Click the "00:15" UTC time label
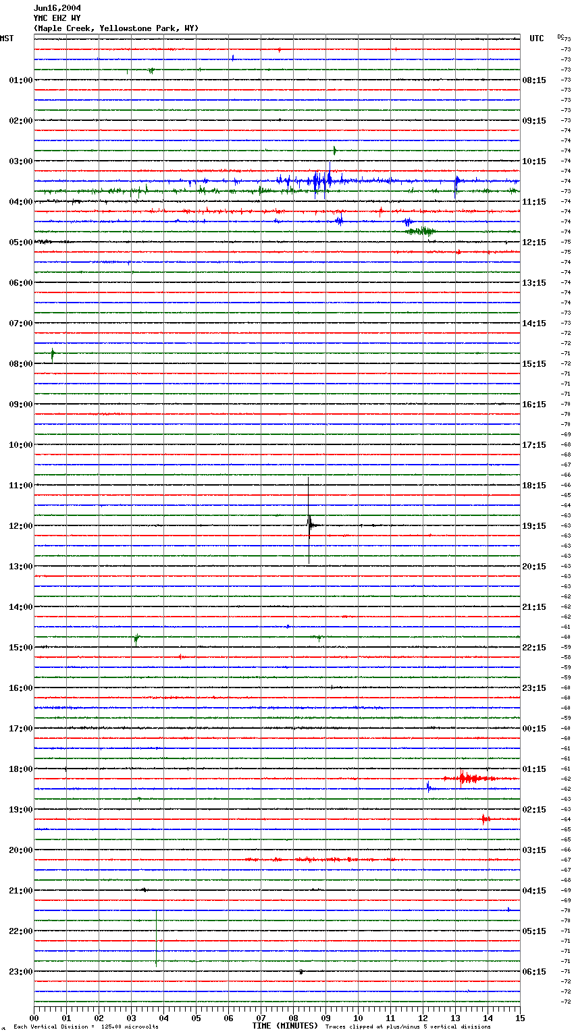The width and height of the screenshot is (574, 1036). (x=534, y=729)
